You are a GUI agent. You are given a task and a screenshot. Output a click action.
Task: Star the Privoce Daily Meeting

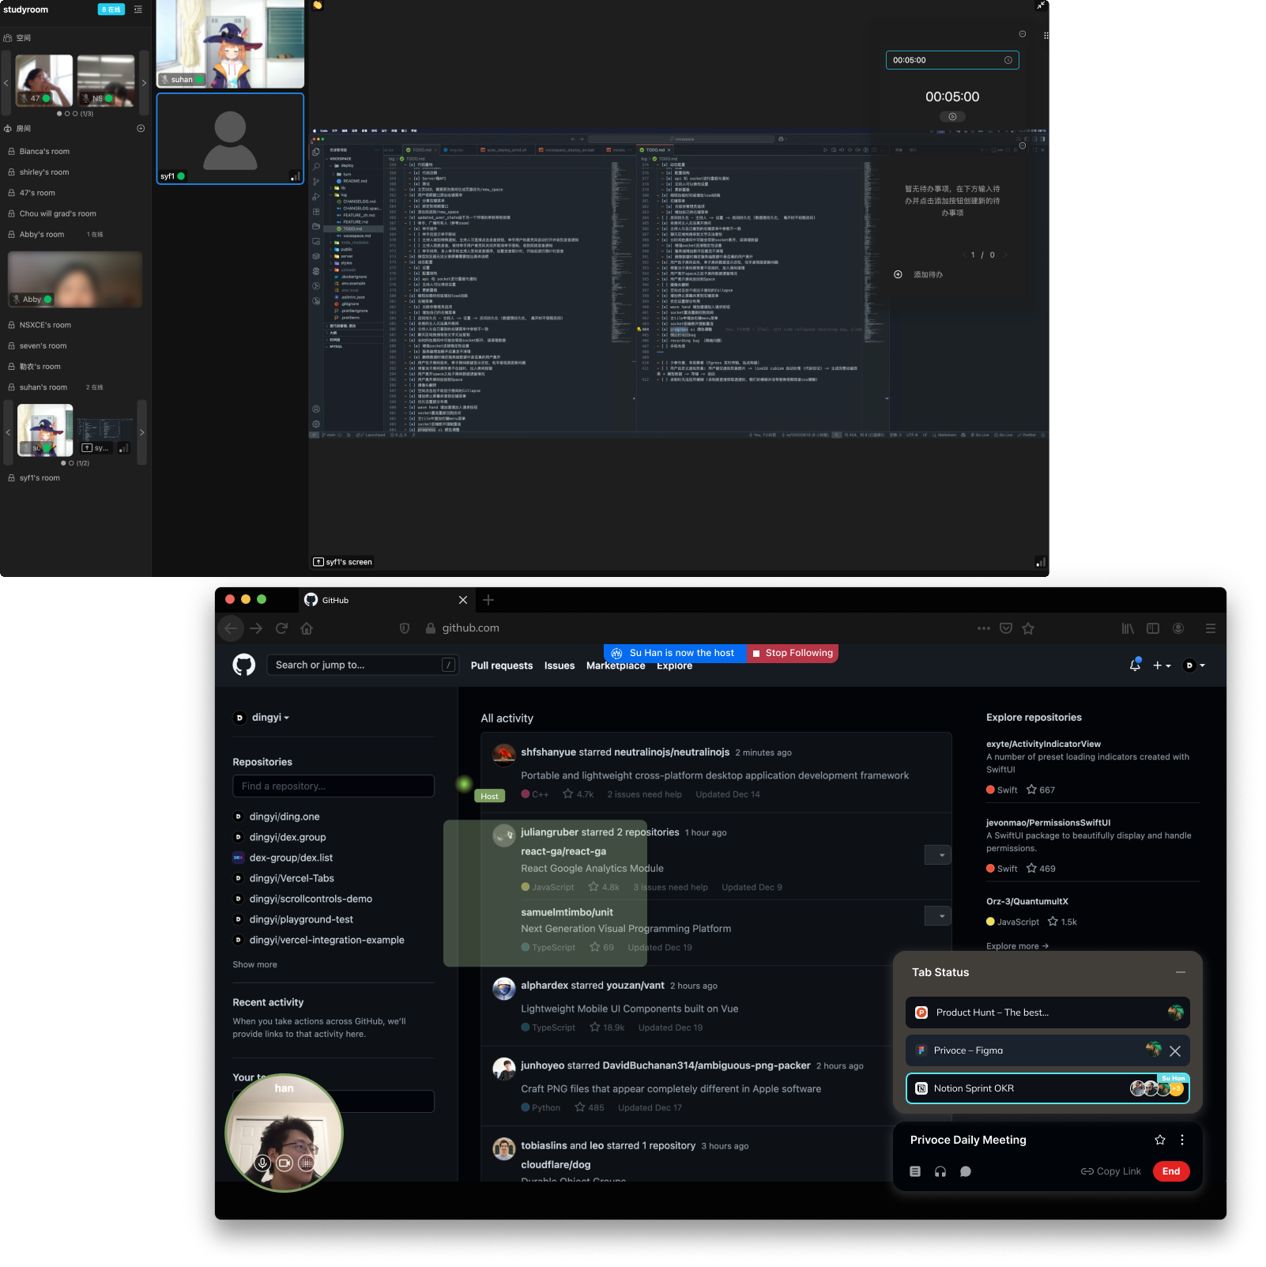1159,1140
